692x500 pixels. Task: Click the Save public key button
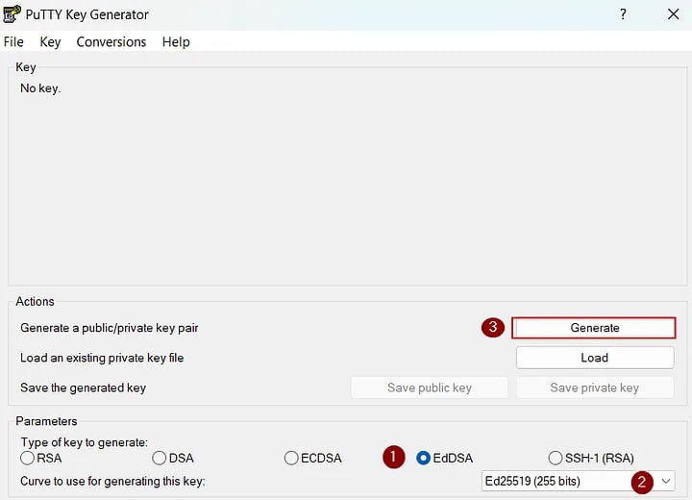(x=430, y=387)
